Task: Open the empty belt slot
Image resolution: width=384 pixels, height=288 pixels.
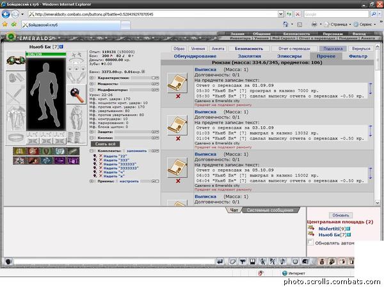Action: [16, 138]
